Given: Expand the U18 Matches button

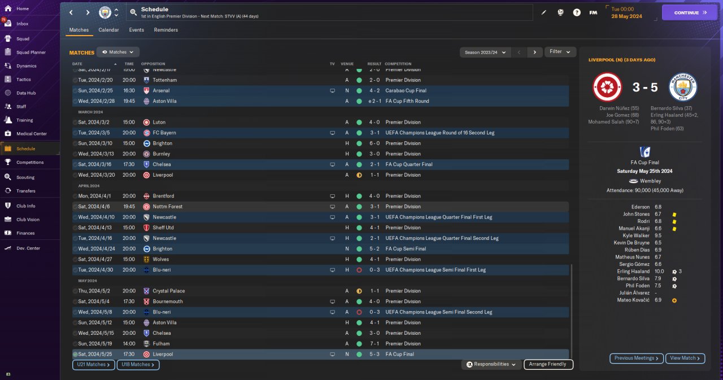Looking at the screenshot, I should pyautogui.click(x=138, y=365).
